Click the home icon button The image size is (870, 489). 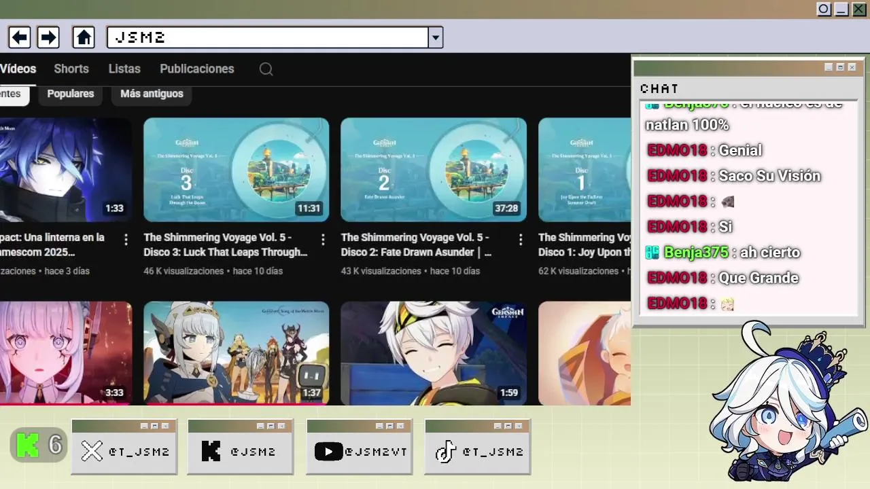click(x=84, y=37)
